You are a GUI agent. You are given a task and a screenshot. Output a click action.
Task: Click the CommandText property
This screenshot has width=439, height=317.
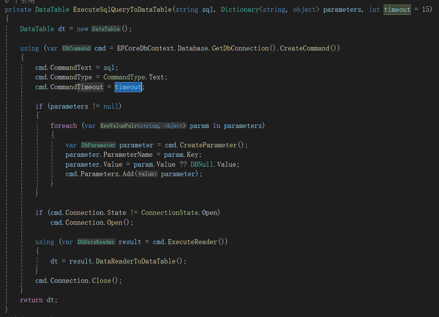[71, 68]
